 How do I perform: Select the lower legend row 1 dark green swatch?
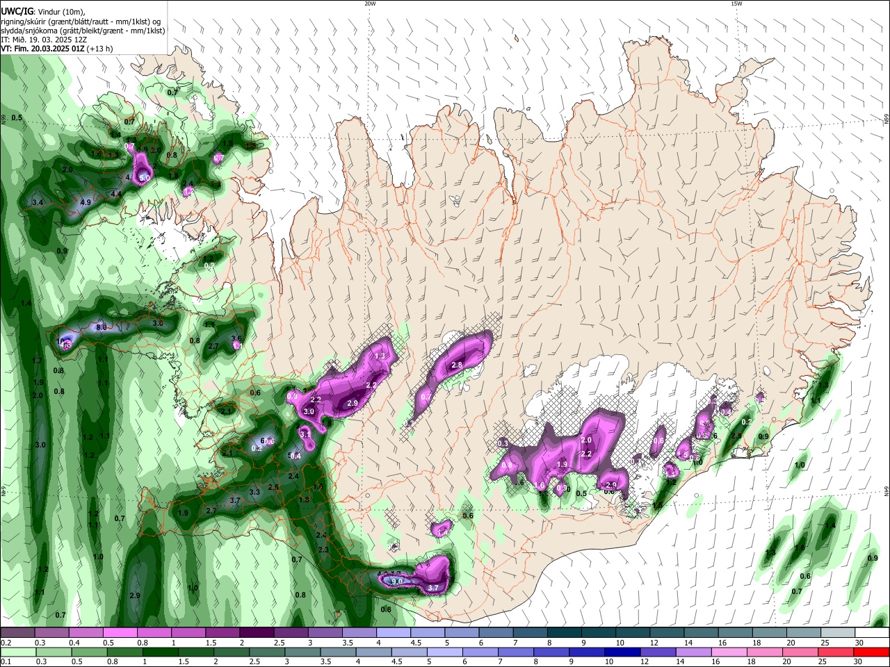(x=160, y=652)
